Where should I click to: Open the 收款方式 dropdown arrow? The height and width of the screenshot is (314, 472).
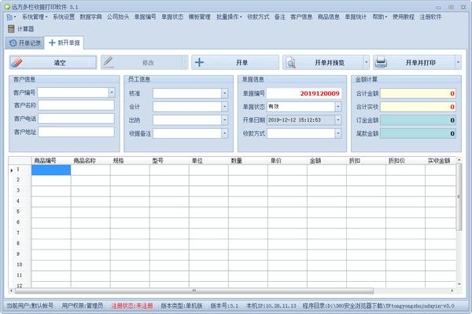click(x=338, y=133)
